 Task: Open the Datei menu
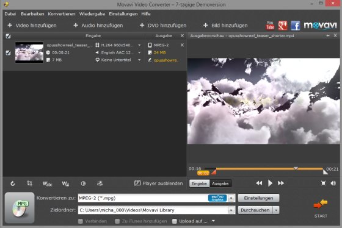(10, 14)
